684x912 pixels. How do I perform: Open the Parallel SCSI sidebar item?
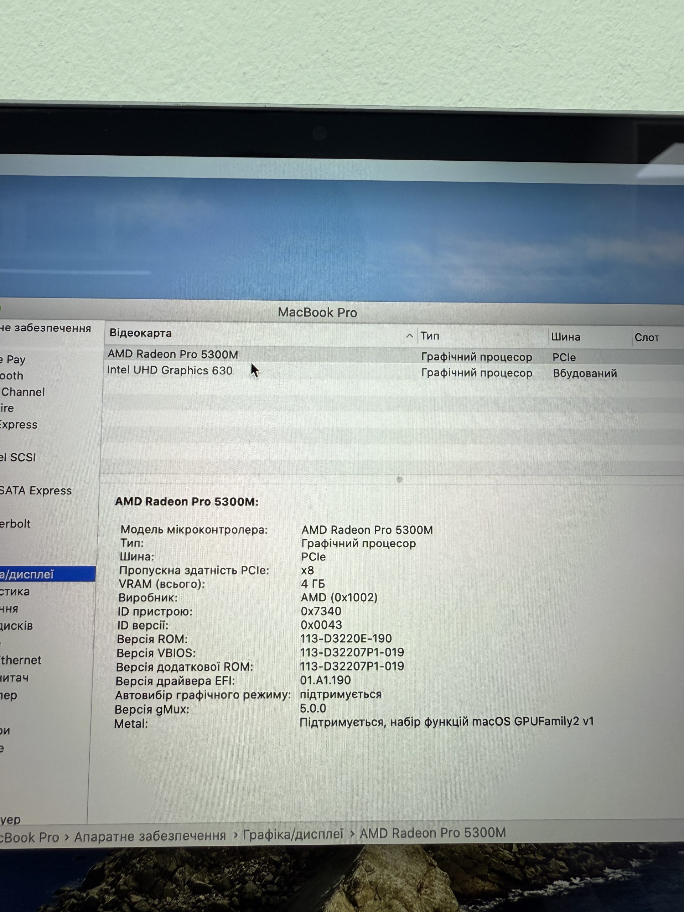click(18, 458)
